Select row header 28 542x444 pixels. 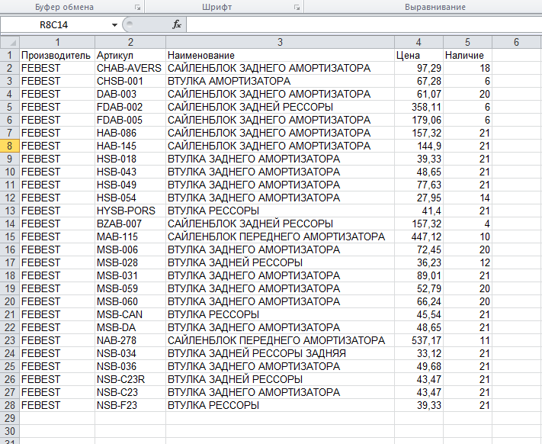9,405
